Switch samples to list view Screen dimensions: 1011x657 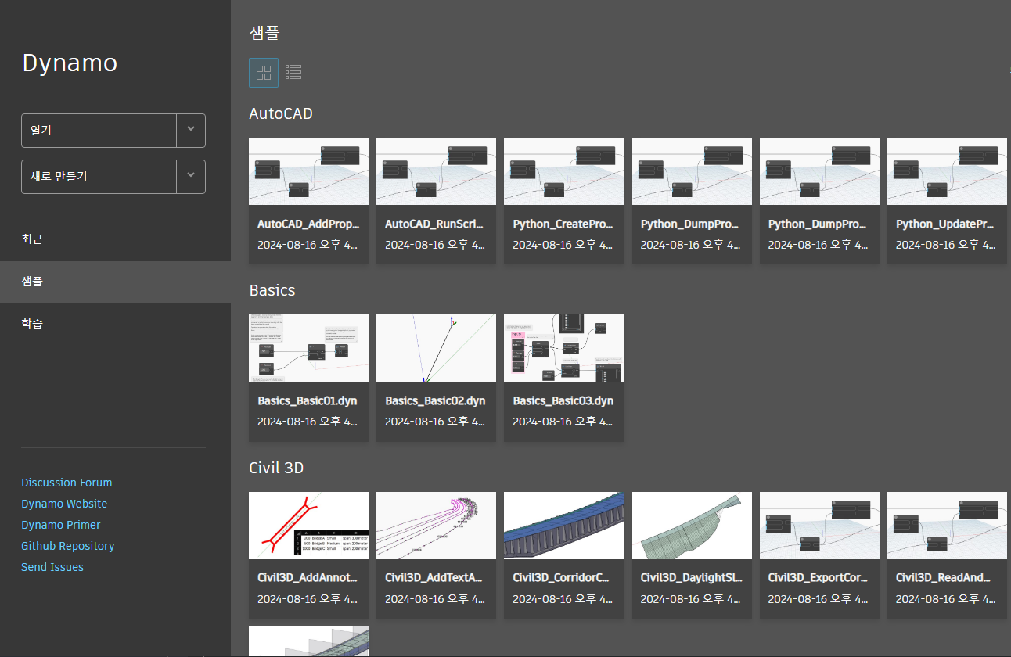[x=293, y=72]
